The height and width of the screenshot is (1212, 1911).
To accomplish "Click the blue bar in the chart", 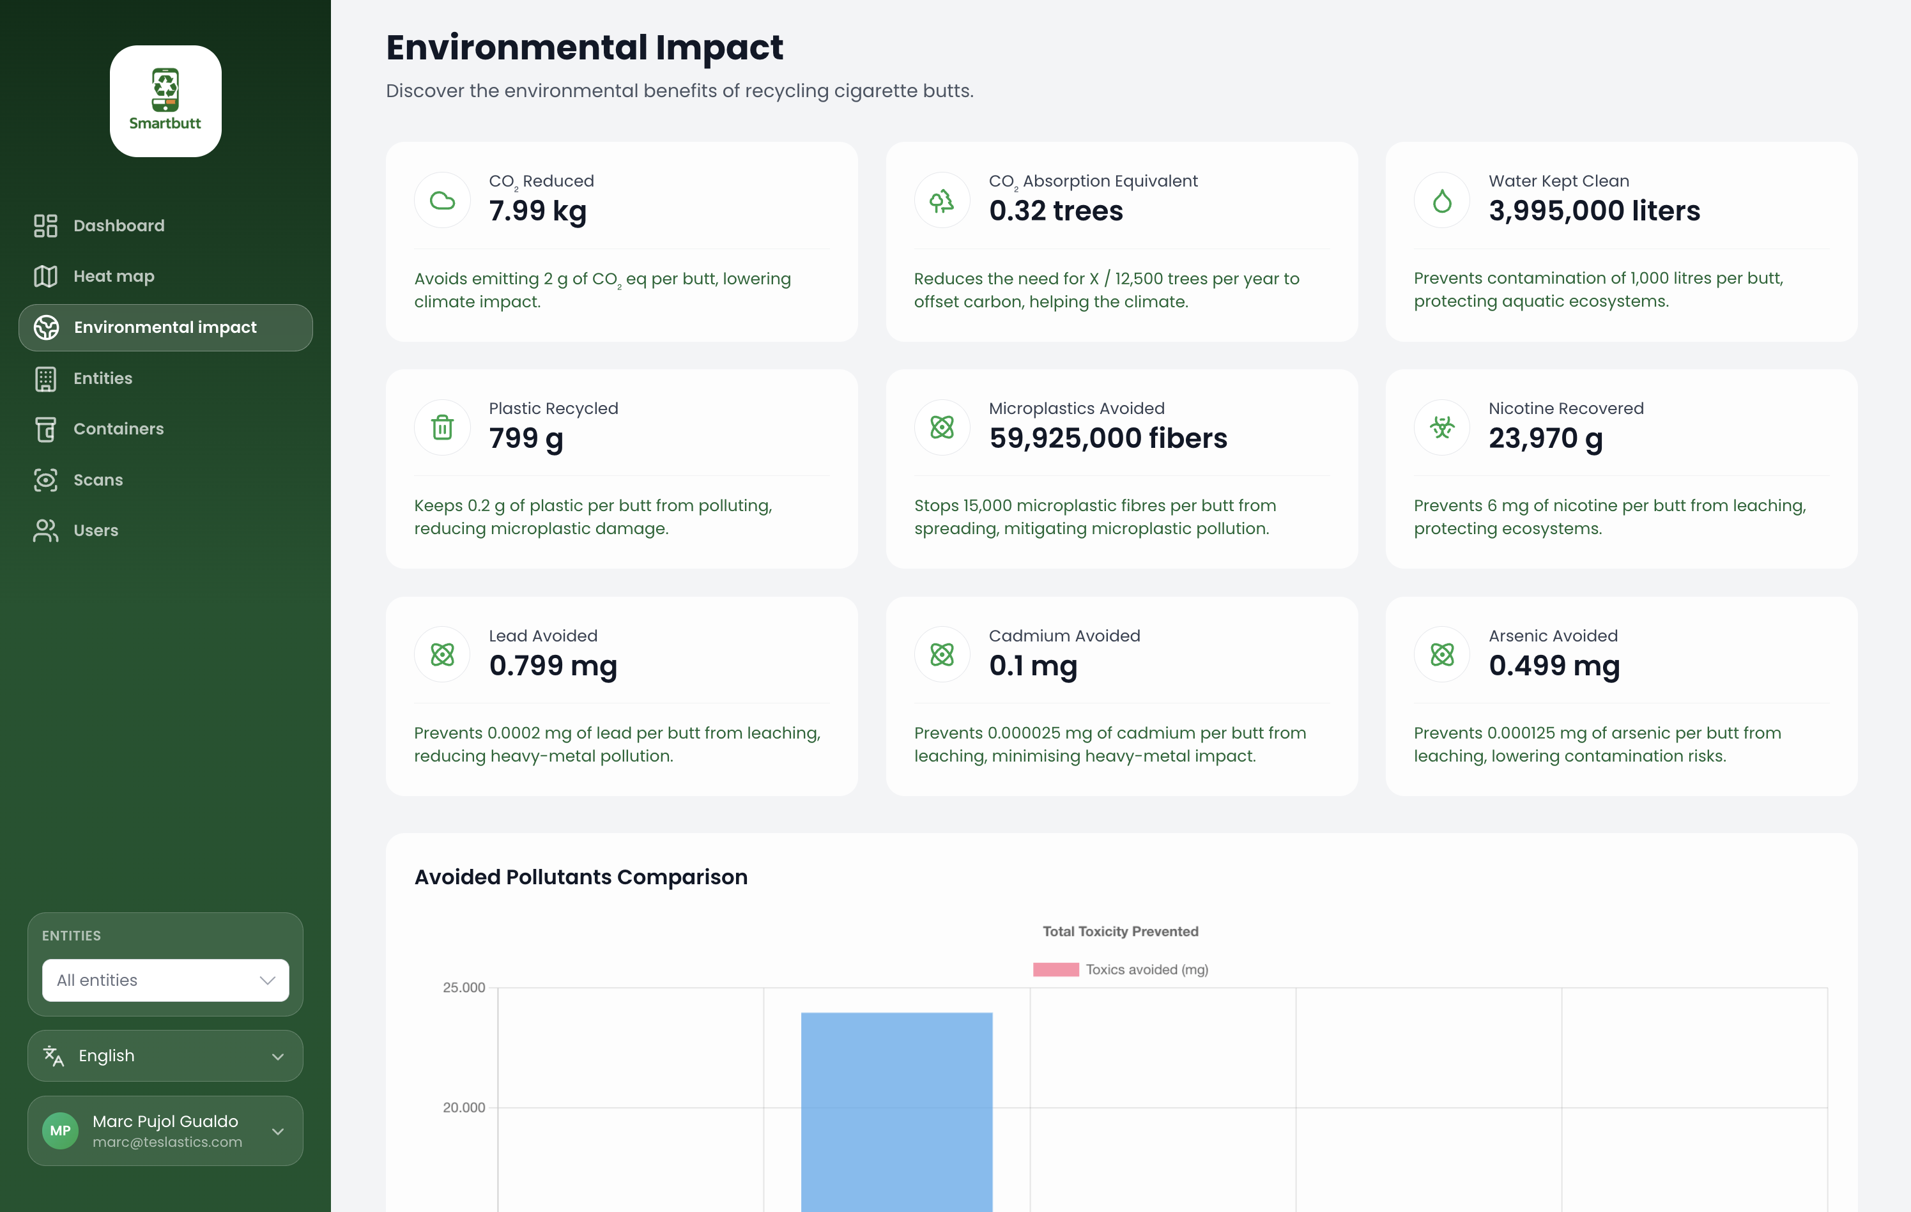I will [x=896, y=1111].
